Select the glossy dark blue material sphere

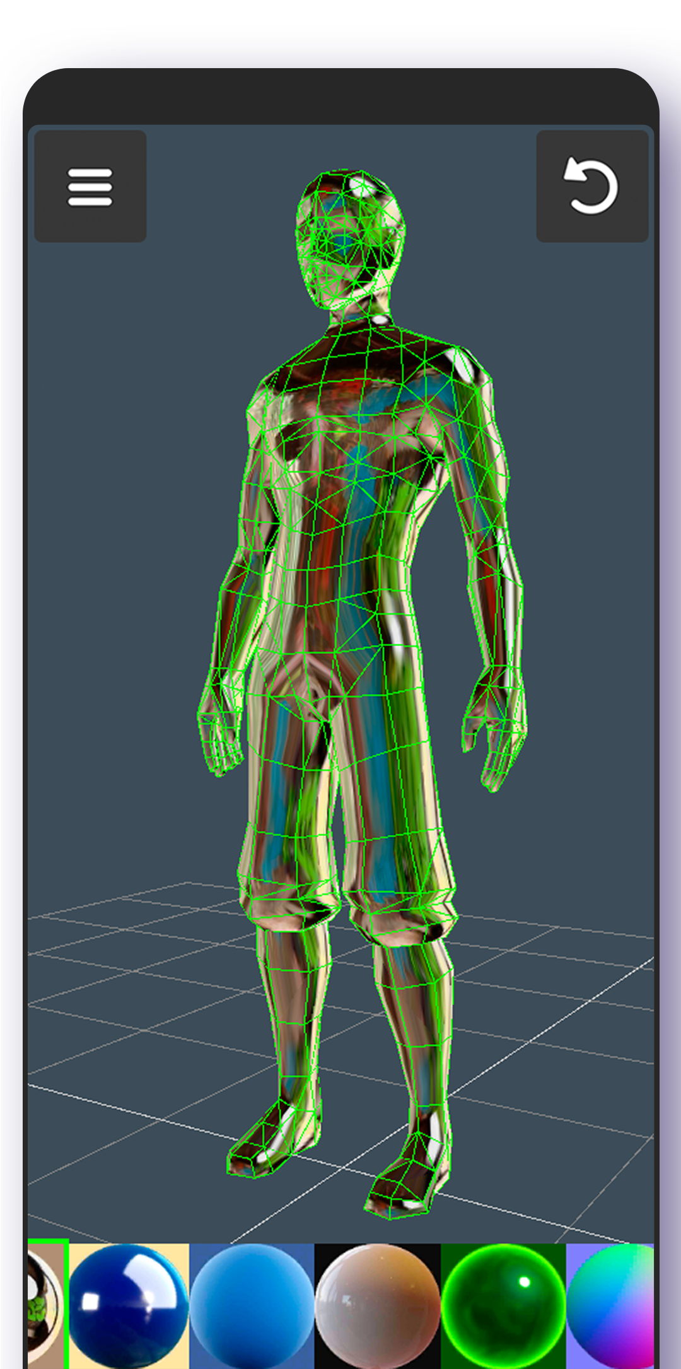(x=129, y=1305)
